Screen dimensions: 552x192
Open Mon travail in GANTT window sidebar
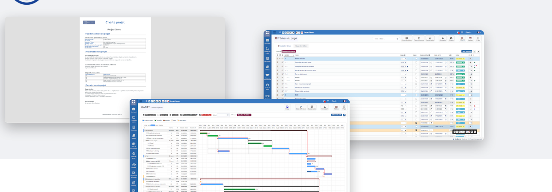coord(134,109)
